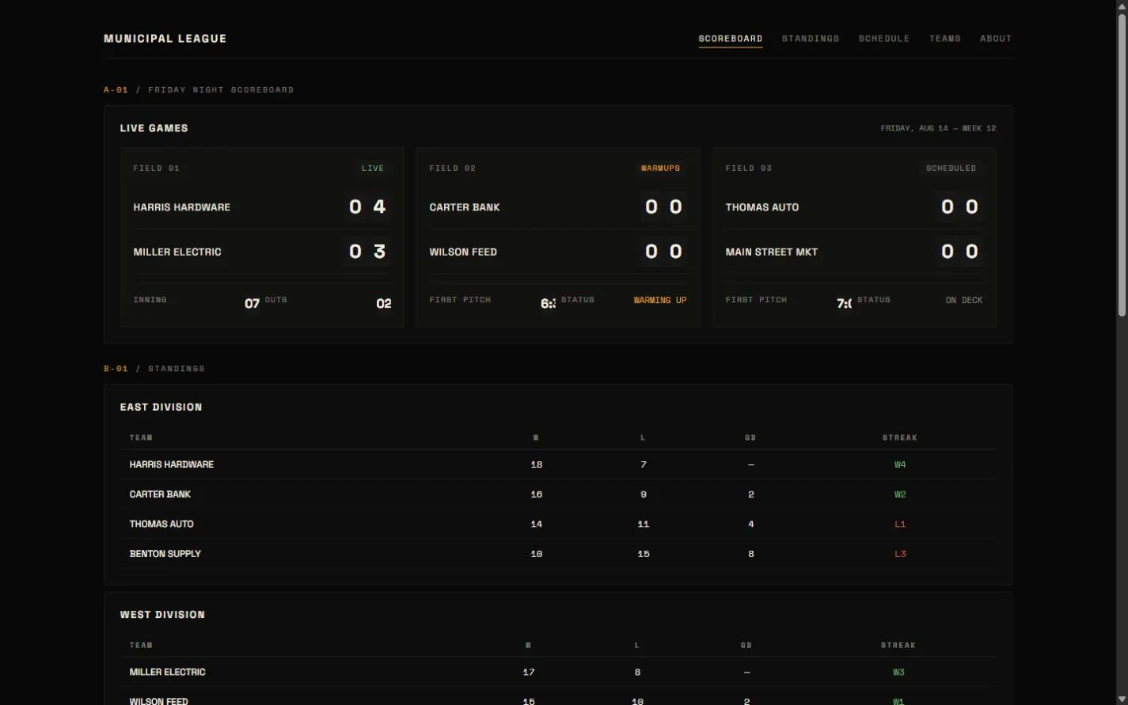
Task: Select Main Street Mkt in the Field 03 card
Action: click(772, 252)
